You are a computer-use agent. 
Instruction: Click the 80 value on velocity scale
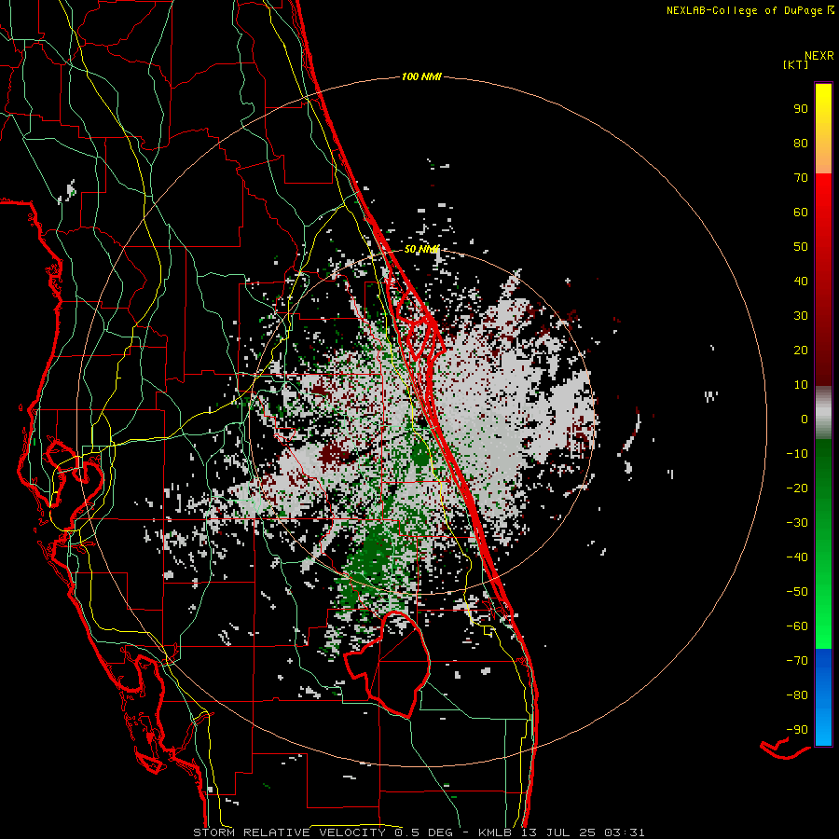pos(801,144)
